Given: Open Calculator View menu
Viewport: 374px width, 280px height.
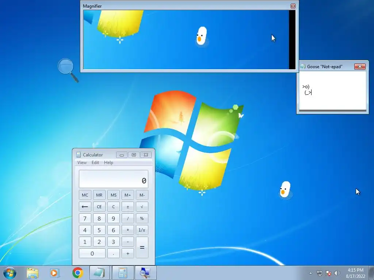Looking at the screenshot, I should click(82, 163).
